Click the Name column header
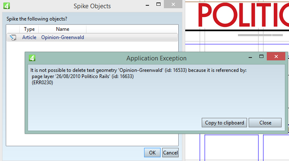The height and width of the screenshot is (161, 289). coord(63,29)
